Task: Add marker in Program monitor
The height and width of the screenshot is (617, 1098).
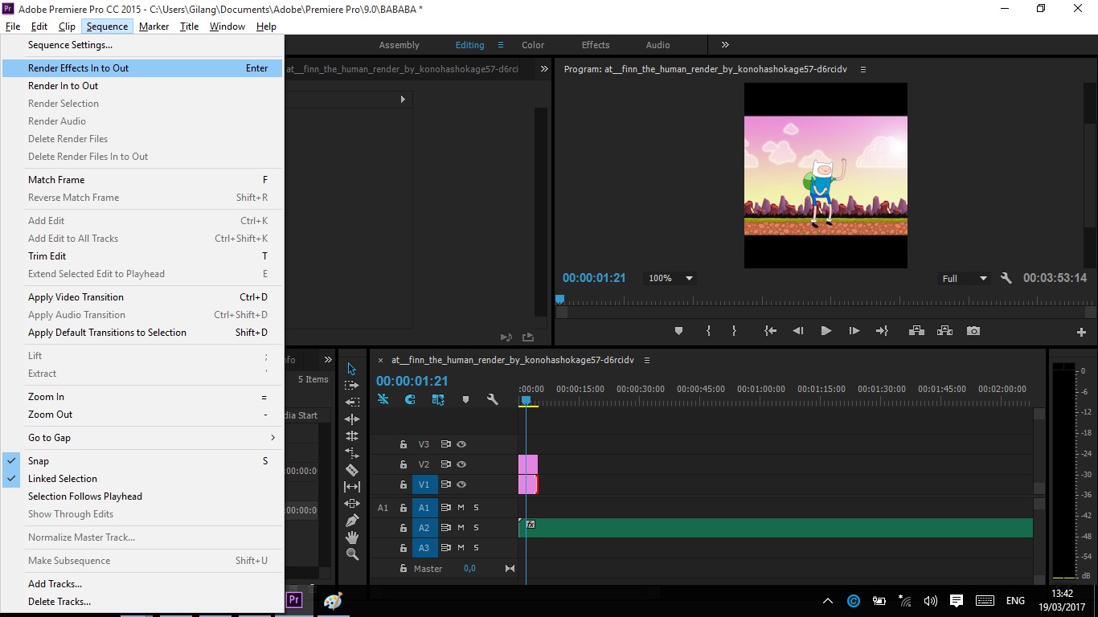Action: coord(678,331)
